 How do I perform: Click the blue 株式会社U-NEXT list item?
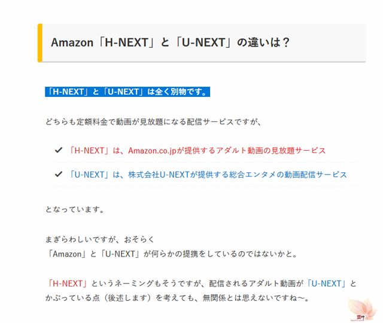208,175
